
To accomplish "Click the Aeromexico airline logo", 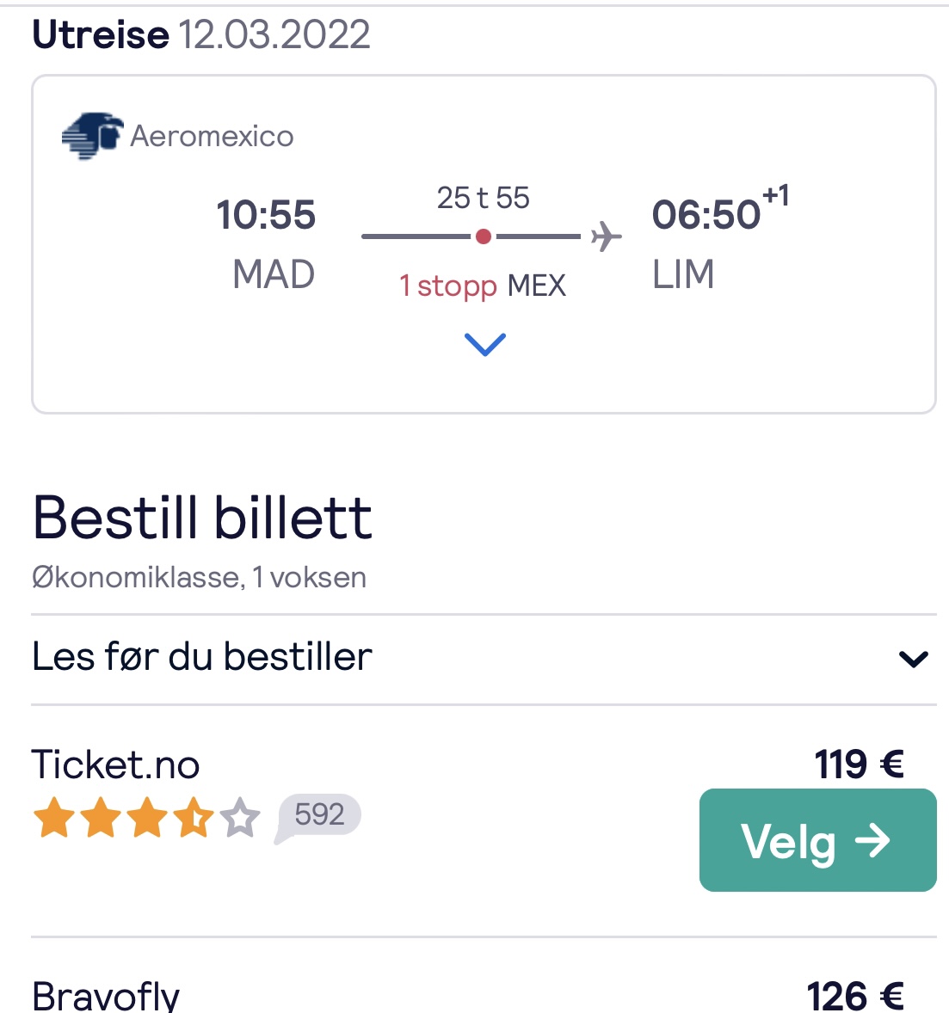I will click(x=92, y=136).
